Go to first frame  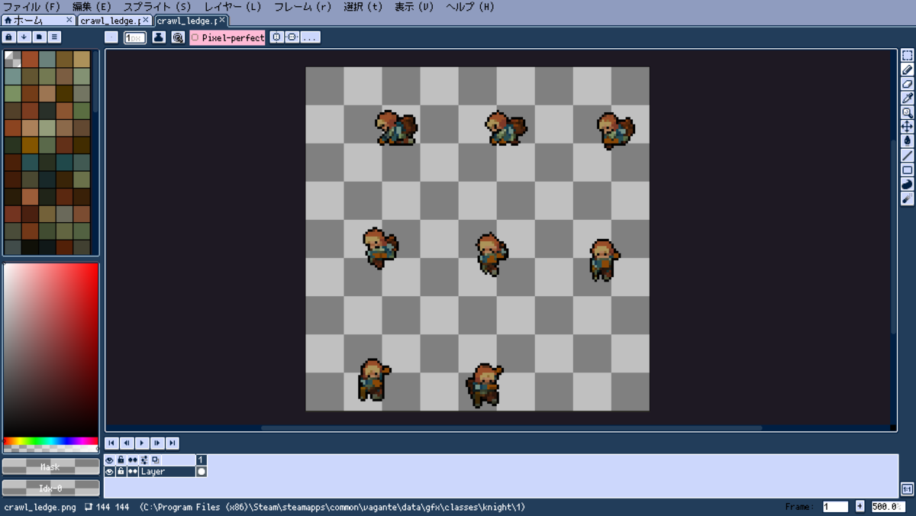[x=111, y=443]
